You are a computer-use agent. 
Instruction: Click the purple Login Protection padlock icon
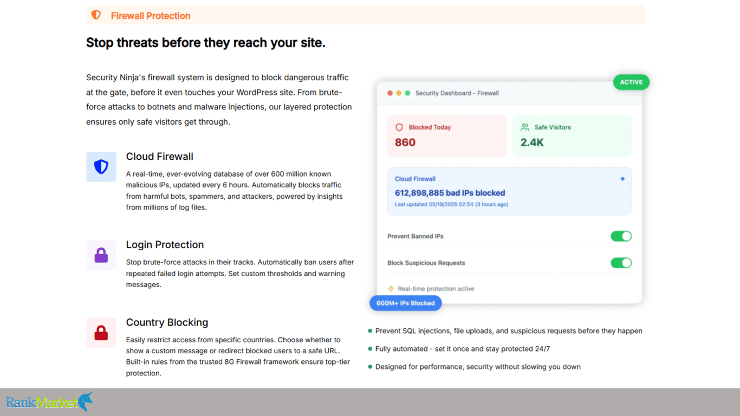pyautogui.click(x=101, y=255)
